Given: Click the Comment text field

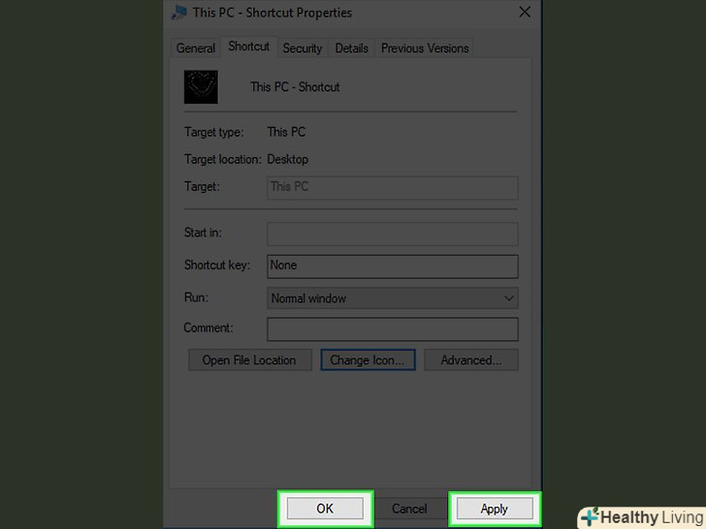Looking at the screenshot, I should (392, 329).
